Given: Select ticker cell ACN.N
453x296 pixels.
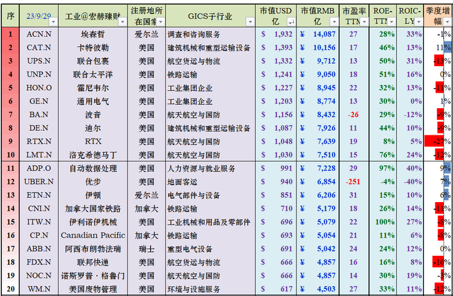Looking at the screenshot, I should (39, 34).
